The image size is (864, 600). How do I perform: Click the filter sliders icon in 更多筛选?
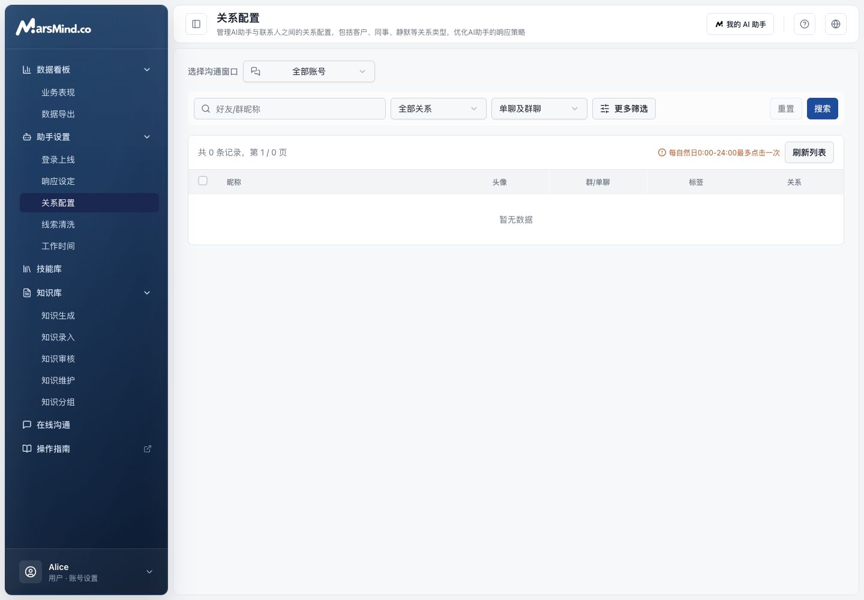605,109
